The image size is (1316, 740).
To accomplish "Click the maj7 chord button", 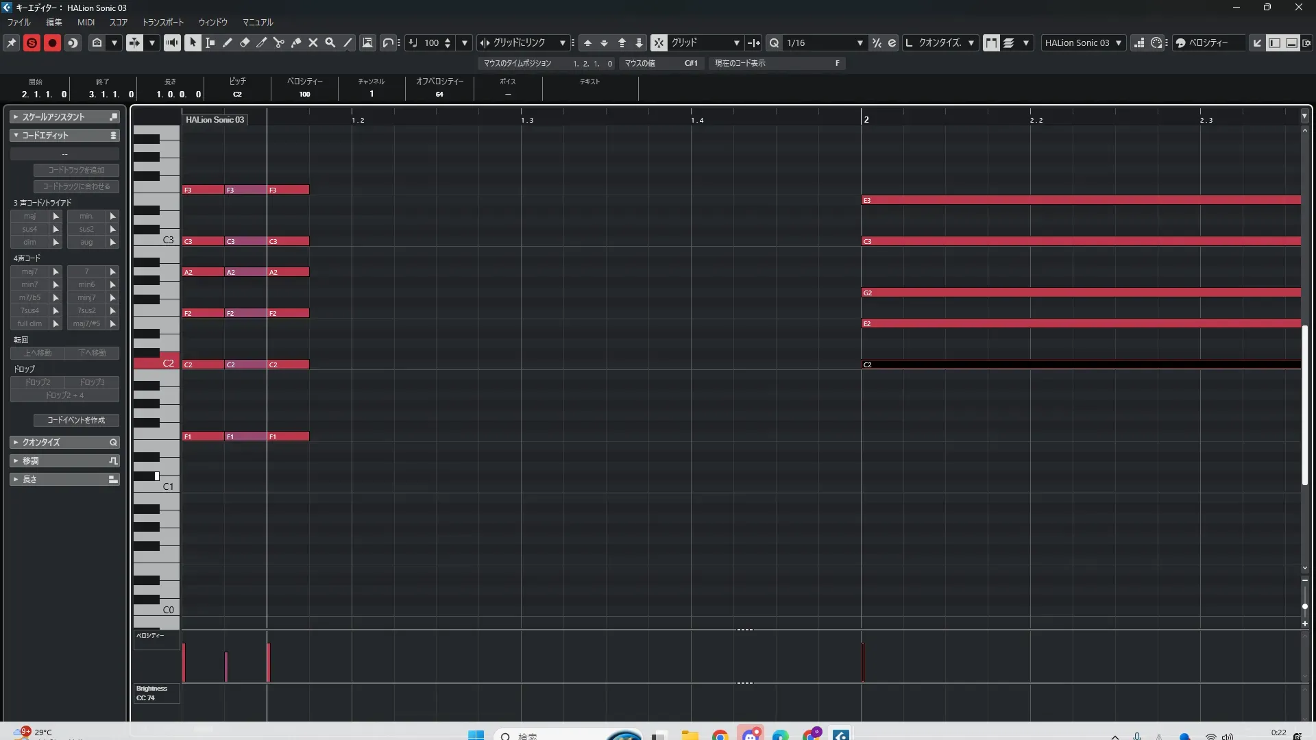I will pyautogui.click(x=29, y=272).
